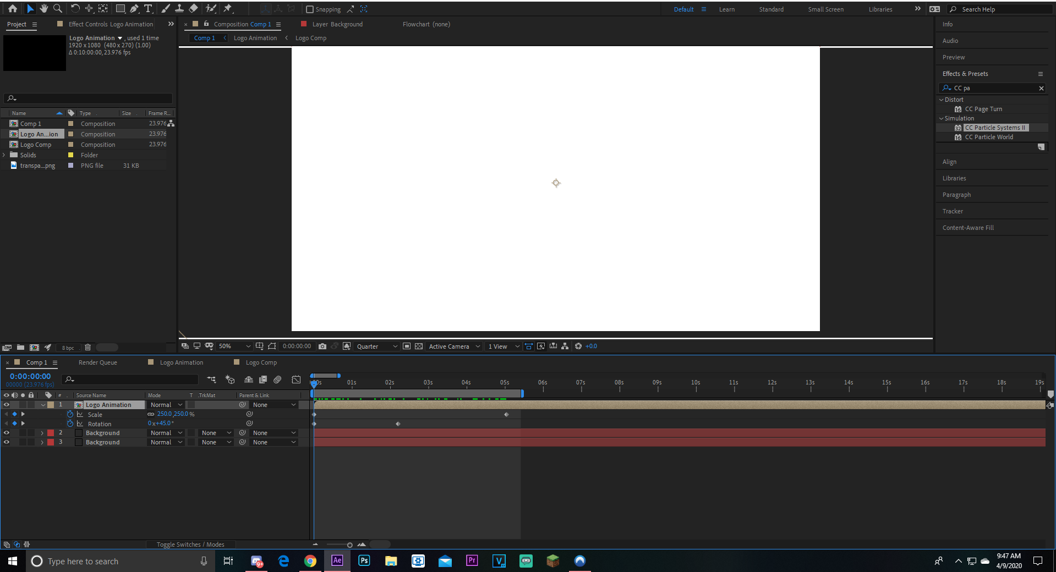
Task: Take a snapshot of the composition viewer
Action: [322, 346]
